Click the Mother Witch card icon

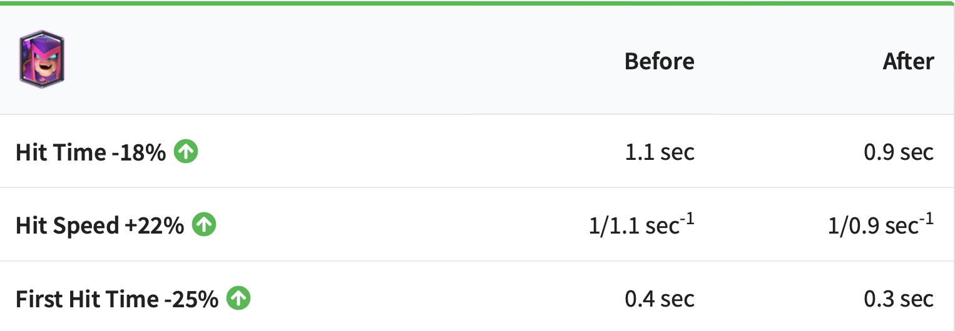click(x=43, y=59)
